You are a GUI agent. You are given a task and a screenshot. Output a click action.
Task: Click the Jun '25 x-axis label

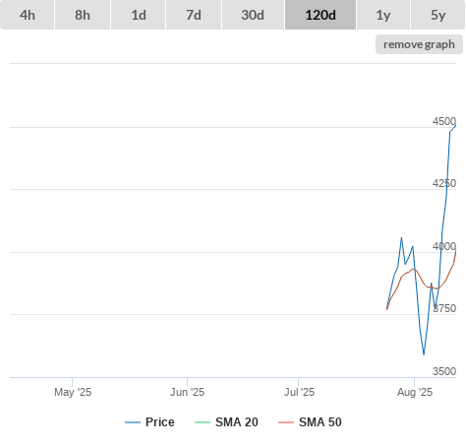click(187, 392)
